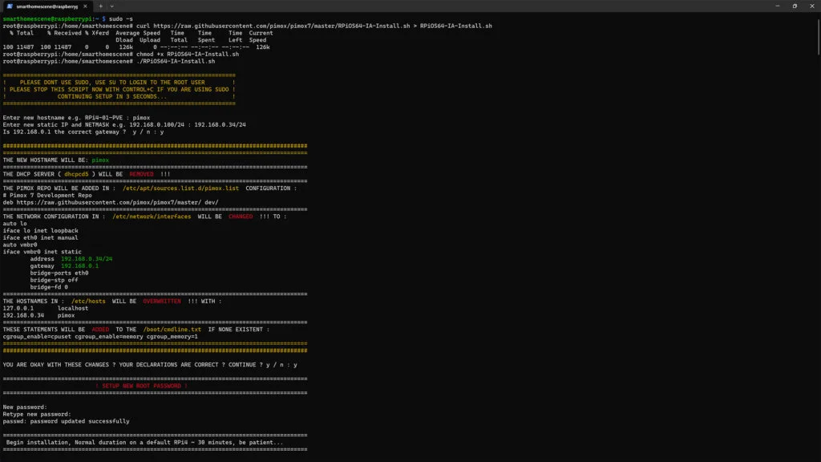
Task: Close the smarthomescene@raspberrypi tab
Action: (85, 5)
